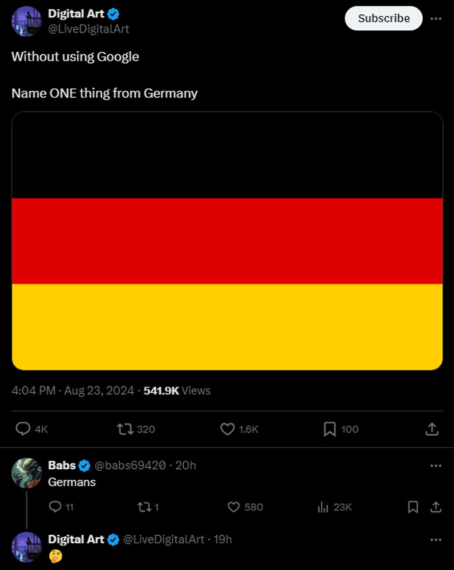Viewport: 454px width, 570px height.
Task: Click the repost icon under Babs' comment
Action: pos(144,507)
